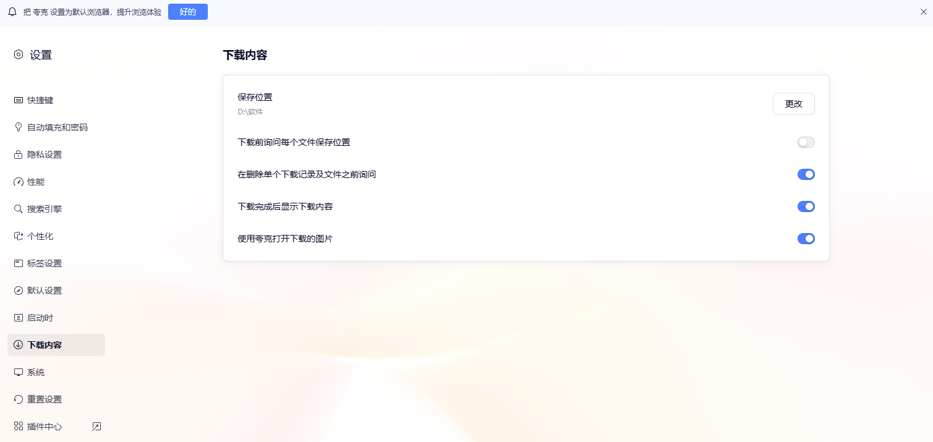Open 搜索引擎 settings
The width and height of the screenshot is (933, 442).
(56, 209)
